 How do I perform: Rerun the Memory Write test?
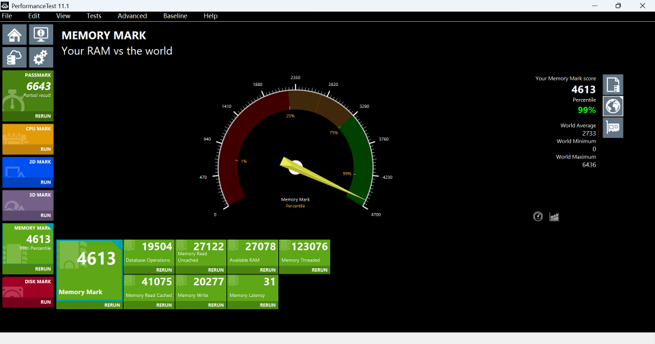pyautogui.click(x=216, y=305)
